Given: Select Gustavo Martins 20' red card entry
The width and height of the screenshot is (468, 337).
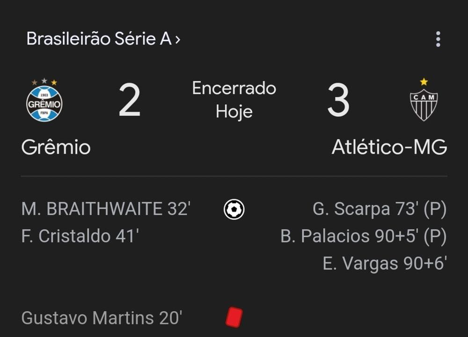Looking at the screenshot, I should coord(101,318).
